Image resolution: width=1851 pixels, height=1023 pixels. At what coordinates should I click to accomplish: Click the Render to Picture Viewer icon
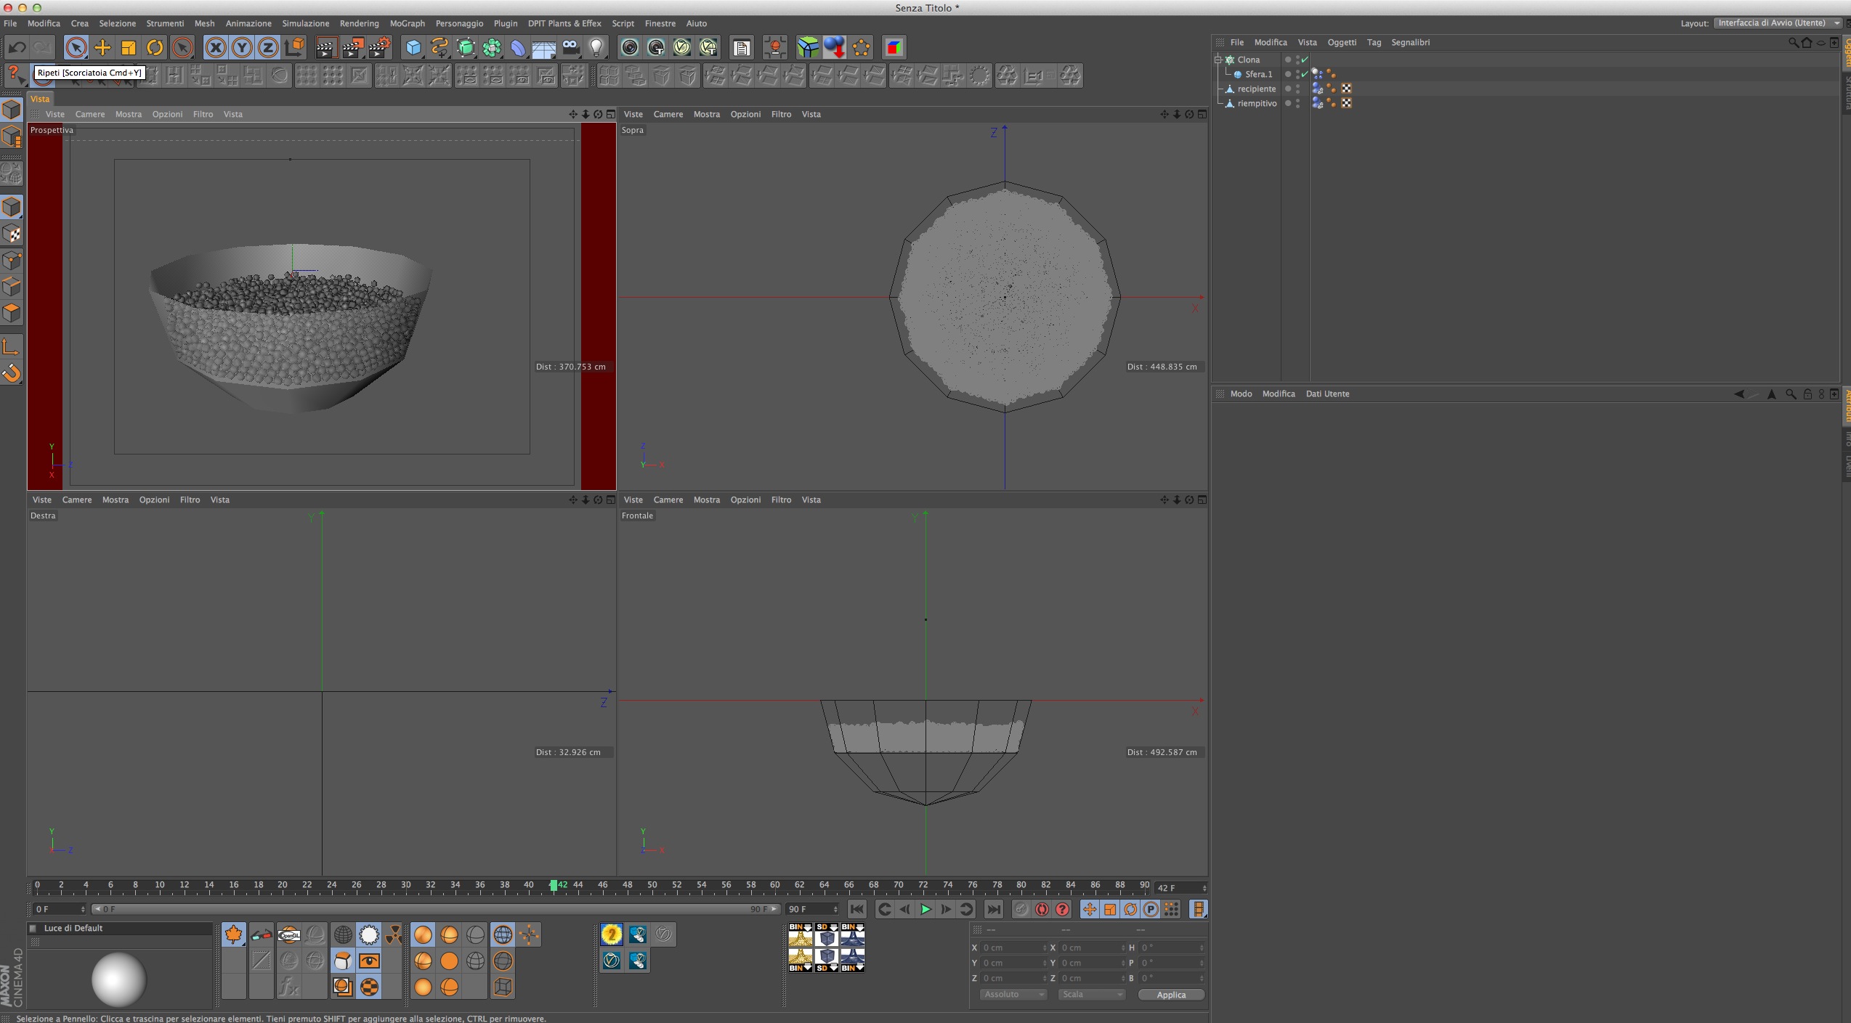pos(352,48)
